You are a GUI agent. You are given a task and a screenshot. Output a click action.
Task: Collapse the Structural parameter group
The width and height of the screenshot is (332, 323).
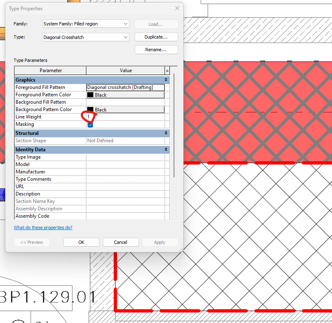coord(166,133)
